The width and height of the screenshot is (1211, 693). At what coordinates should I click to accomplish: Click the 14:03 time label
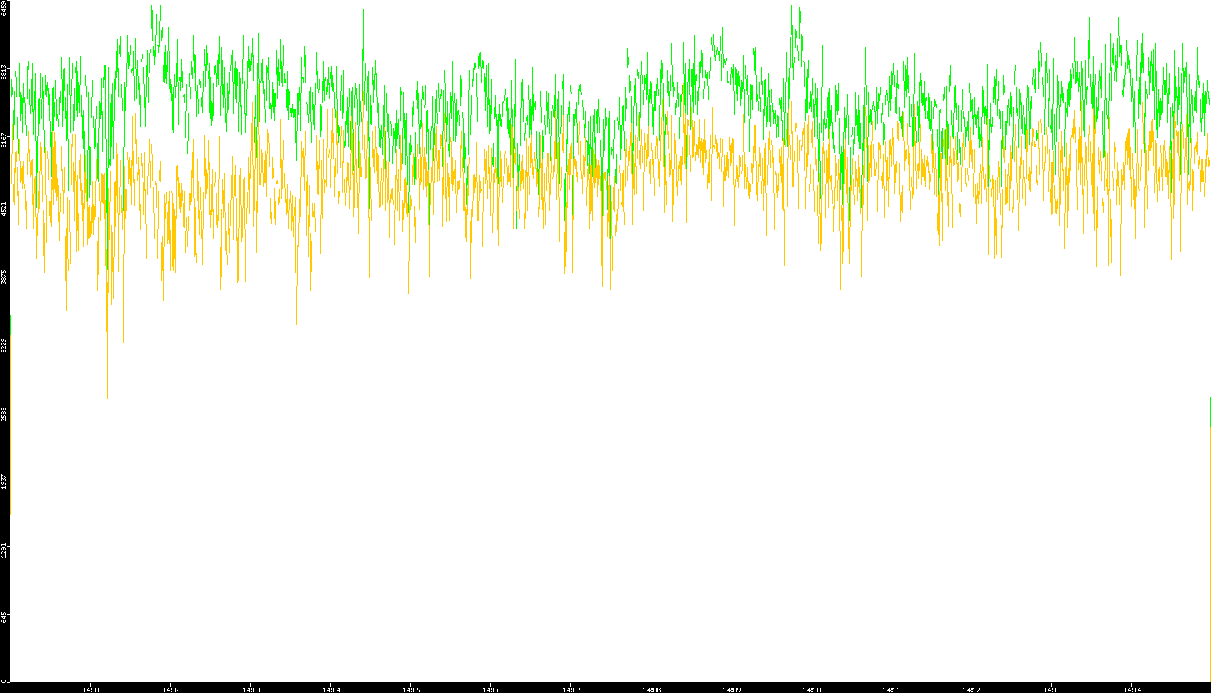tap(251, 690)
